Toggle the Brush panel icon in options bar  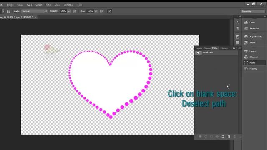point(8,11)
